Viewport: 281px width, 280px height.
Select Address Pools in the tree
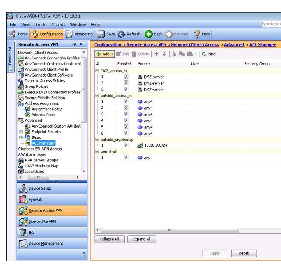(x=43, y=115)
